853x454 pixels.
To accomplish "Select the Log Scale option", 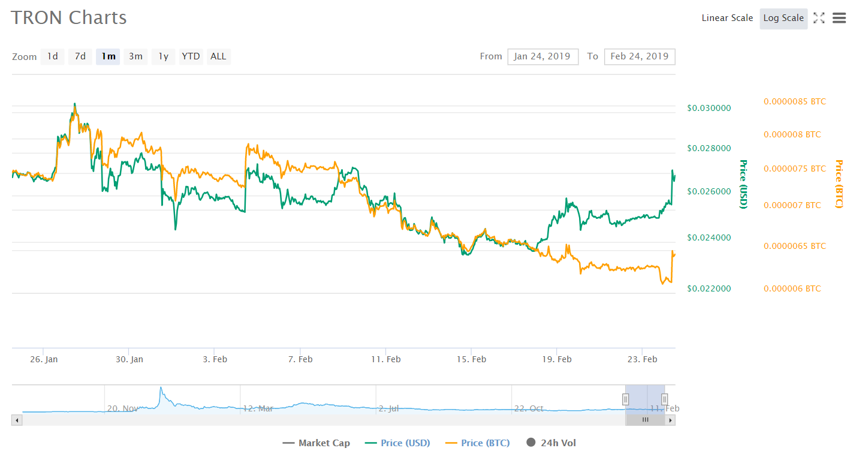I will 783,18.
